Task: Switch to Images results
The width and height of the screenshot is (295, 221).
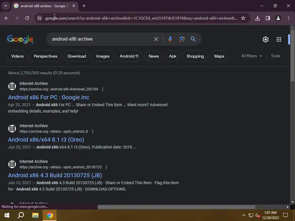Action: (103, 56)
